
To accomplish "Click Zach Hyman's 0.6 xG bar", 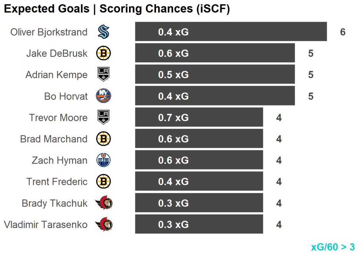I will click(199, 160).
